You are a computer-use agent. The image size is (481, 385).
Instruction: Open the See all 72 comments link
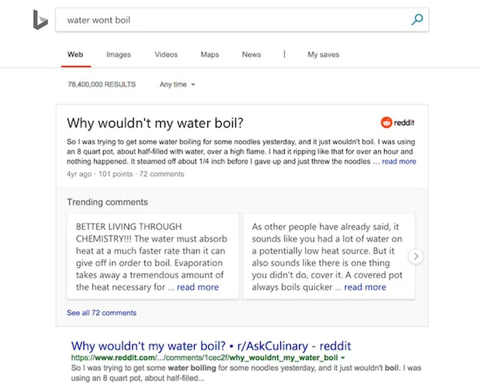(x=102, y=313)
